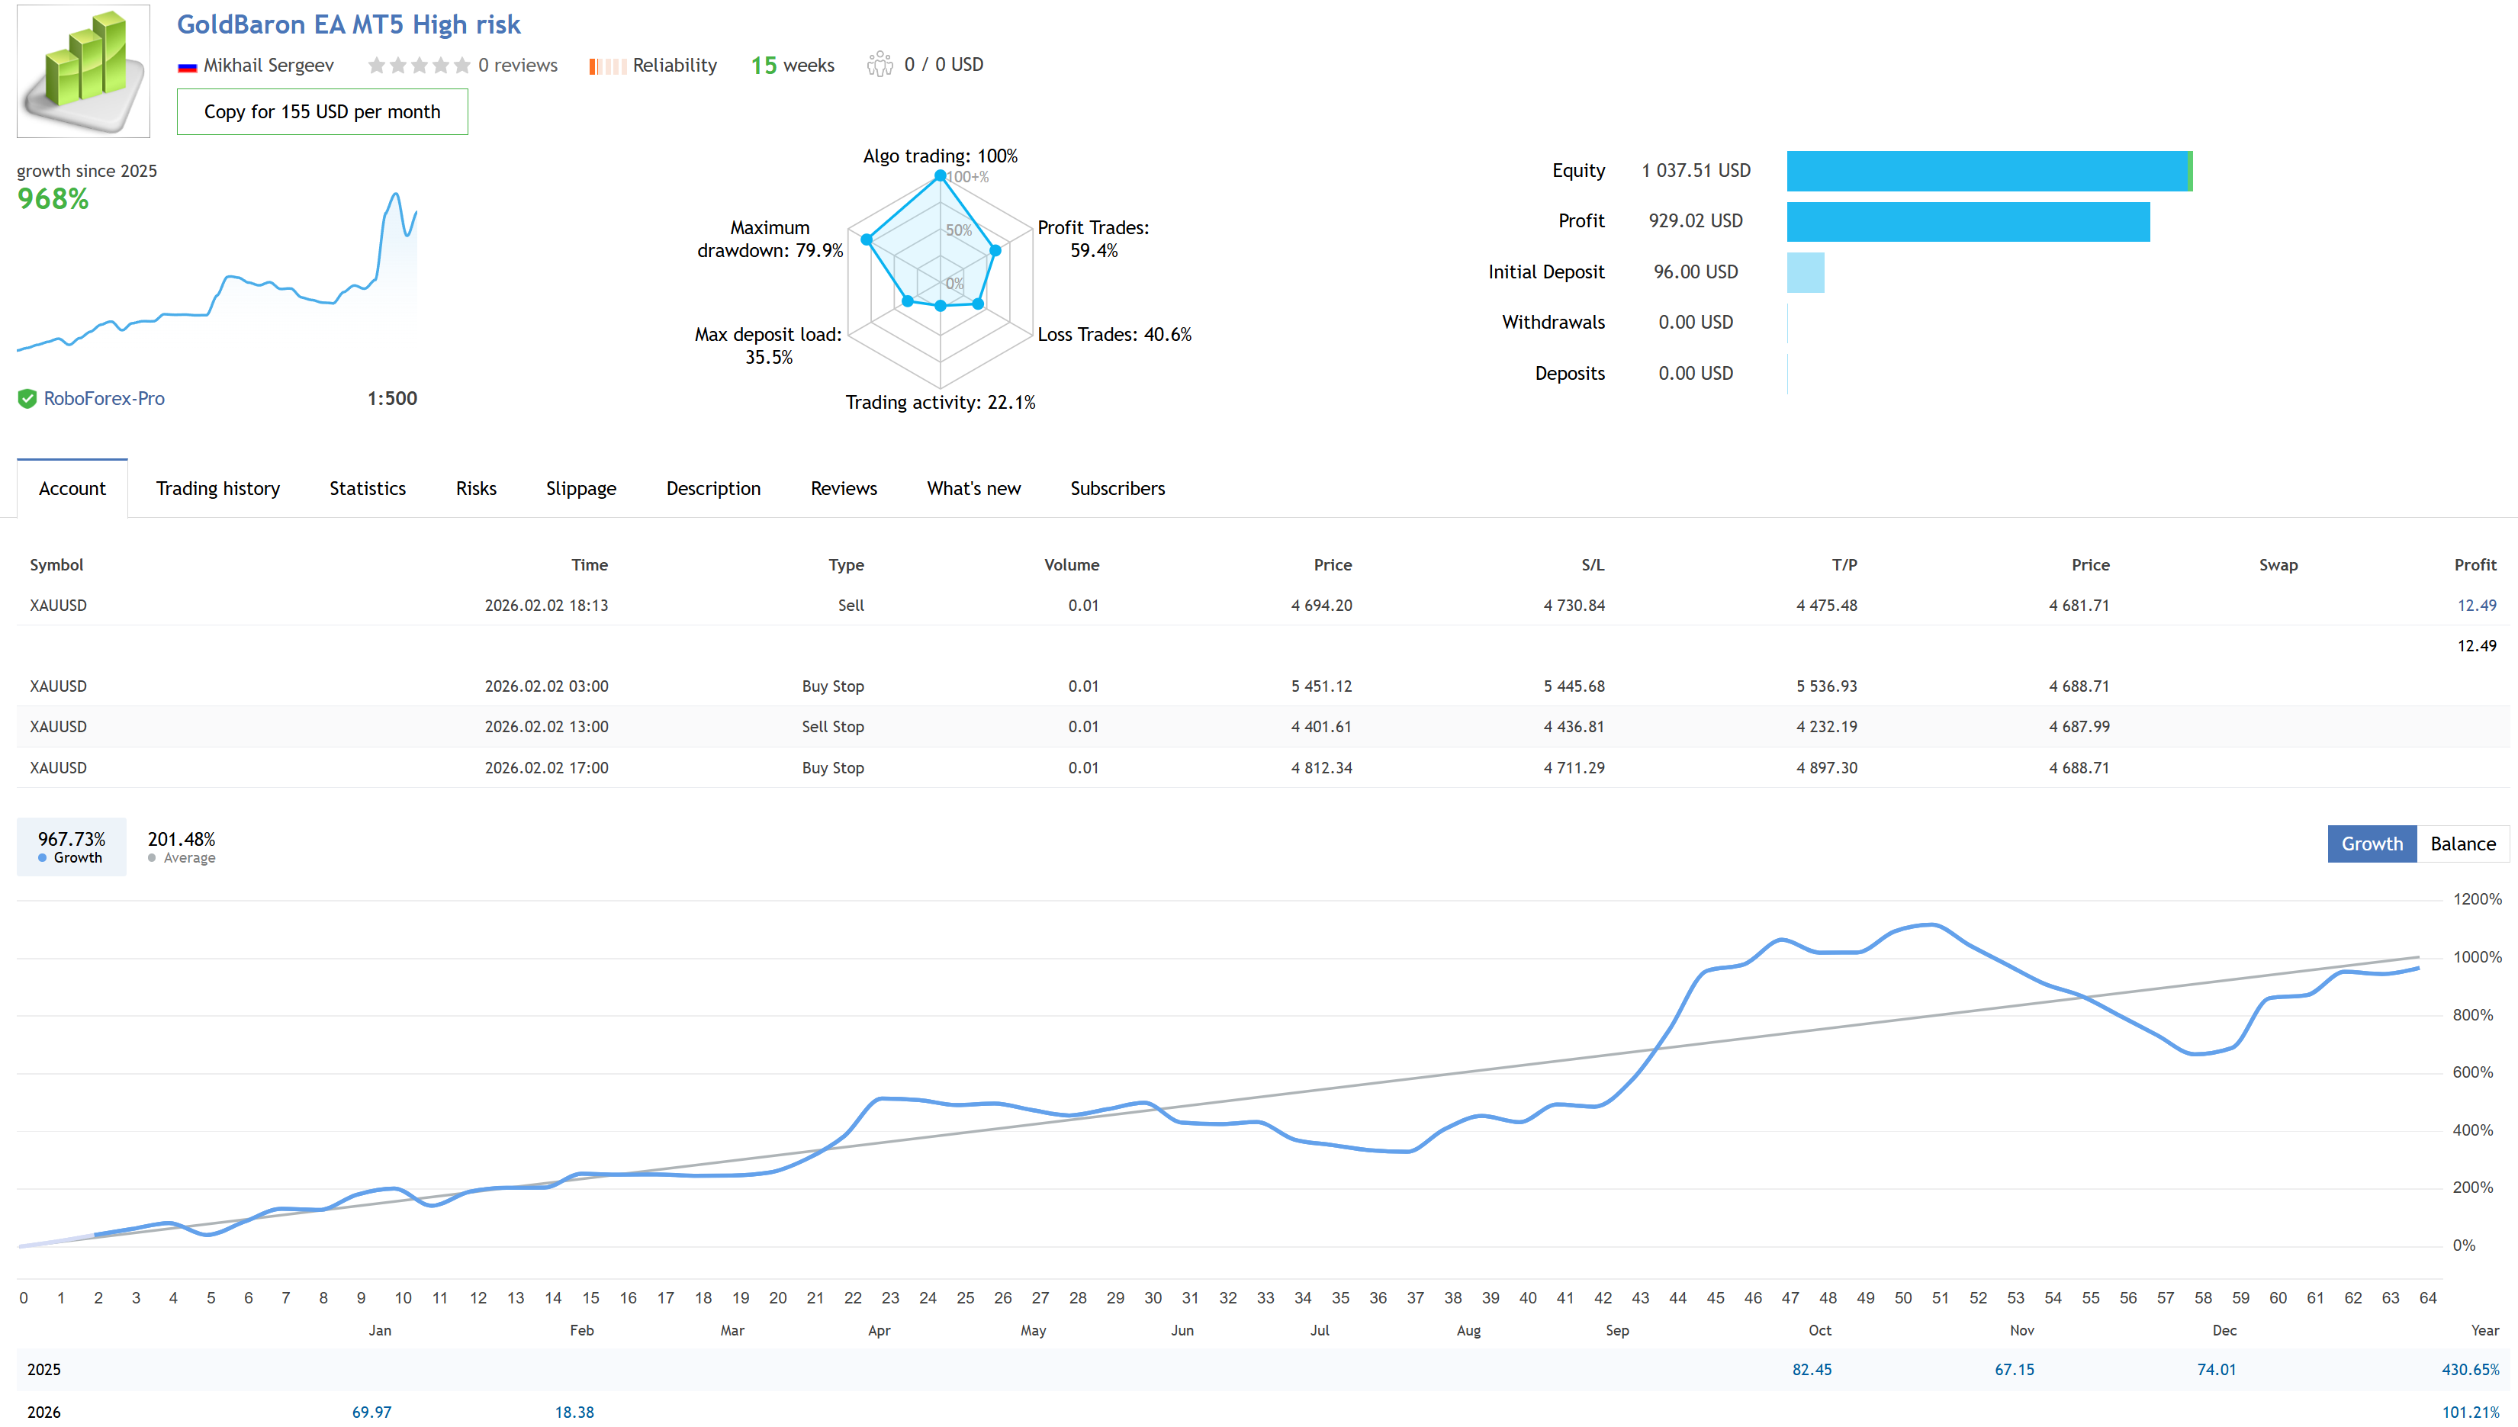Screen dimensions: 2518x1427
Task: Click the Russian flag icon beside author
Action: 187,66
